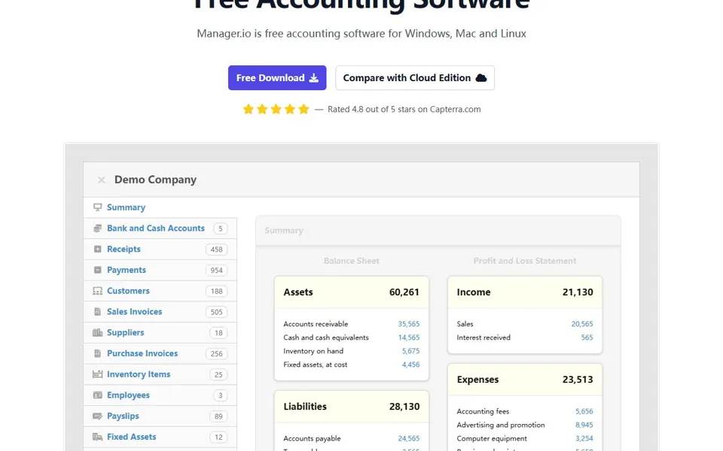Click the Employees ID card icon
Image resolution: width=723 pixels, height=451 pixels.
(97, 395)
